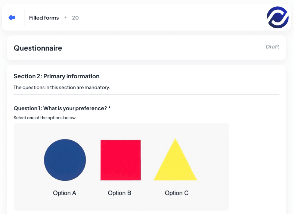Click the required asterisk on Question 1
Viewport: 294px width, 214px height.
tap(109, 108)
